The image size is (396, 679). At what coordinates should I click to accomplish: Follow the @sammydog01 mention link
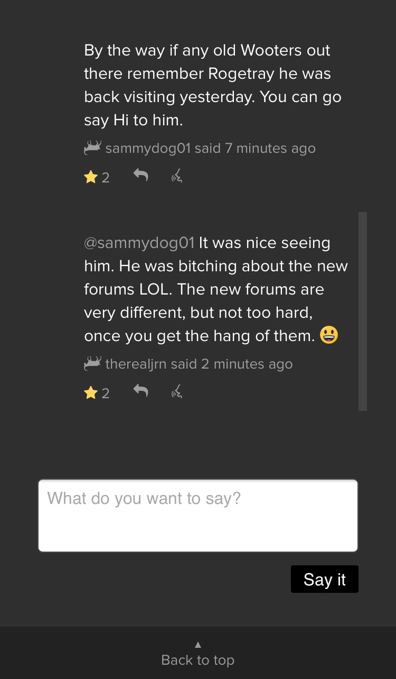(x=139, y=243)
